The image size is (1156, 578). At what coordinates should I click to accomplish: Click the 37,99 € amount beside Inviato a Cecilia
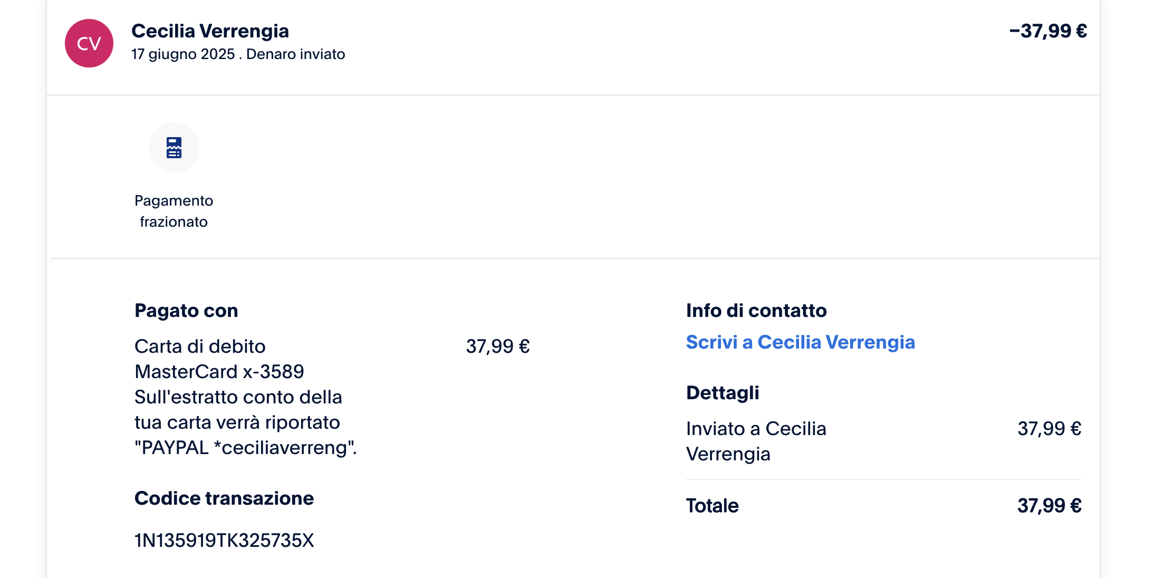point(1049,429)
